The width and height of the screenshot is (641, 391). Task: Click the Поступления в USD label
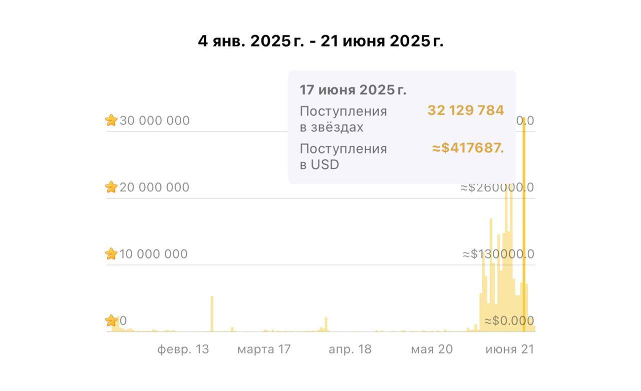click(x=344, y=156)
